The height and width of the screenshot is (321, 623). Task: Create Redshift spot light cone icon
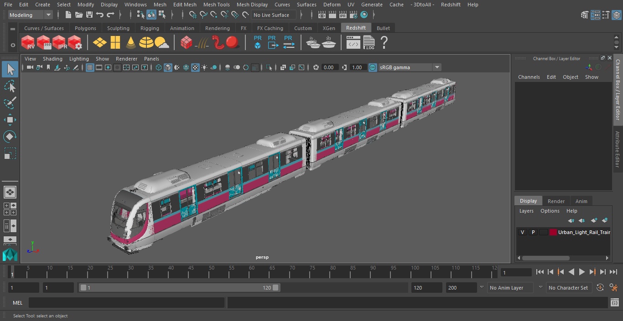coord(131,43)
